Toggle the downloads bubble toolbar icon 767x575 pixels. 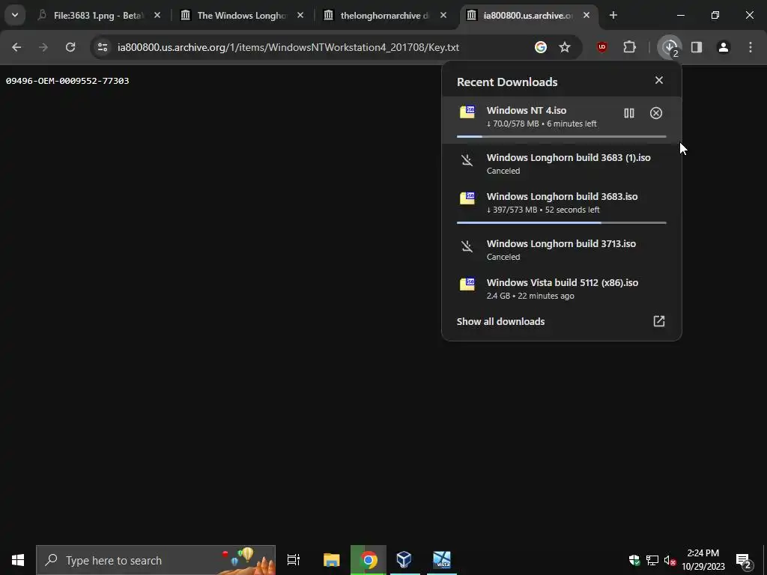click(x=670, y=47)
